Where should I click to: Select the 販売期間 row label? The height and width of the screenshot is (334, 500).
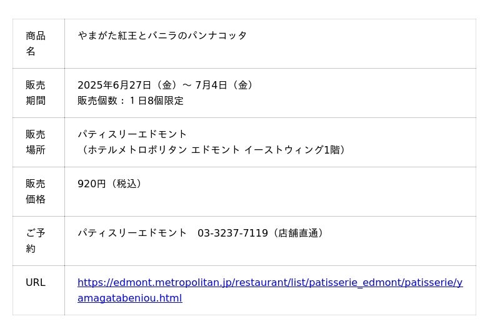pyautogui.click(x=36, y=92)
